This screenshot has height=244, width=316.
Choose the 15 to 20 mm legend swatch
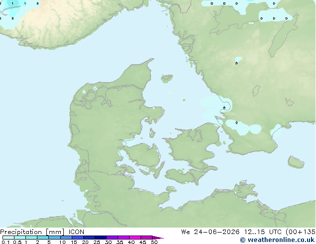[78, 238]
